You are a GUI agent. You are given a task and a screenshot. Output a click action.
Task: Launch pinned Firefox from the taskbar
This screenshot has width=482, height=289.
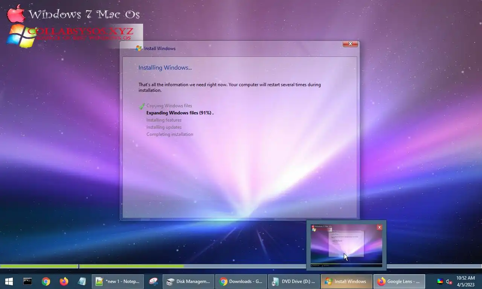pyautogui.click(x=64, y=281)
